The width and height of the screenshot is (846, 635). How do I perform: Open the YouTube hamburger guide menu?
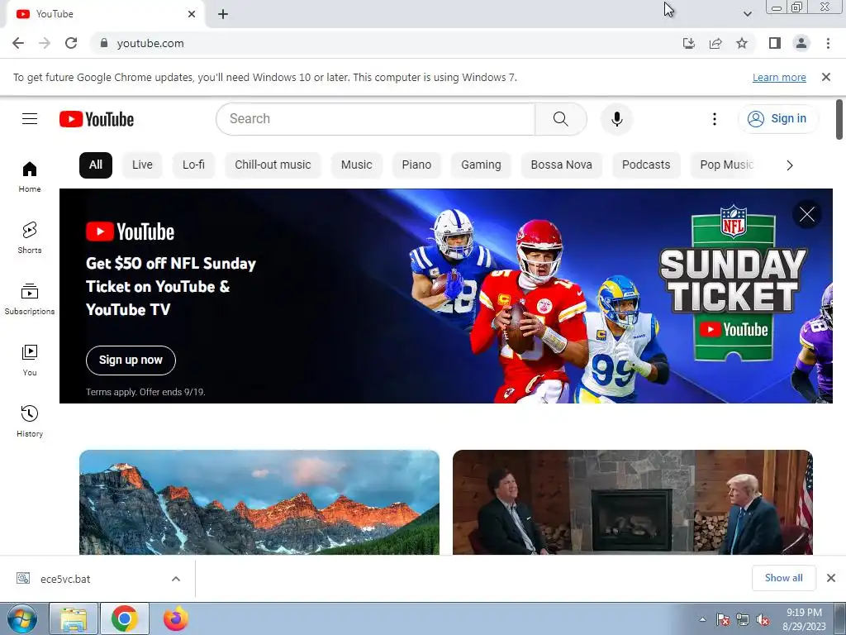pyautogui.click(x=30, y=119)
